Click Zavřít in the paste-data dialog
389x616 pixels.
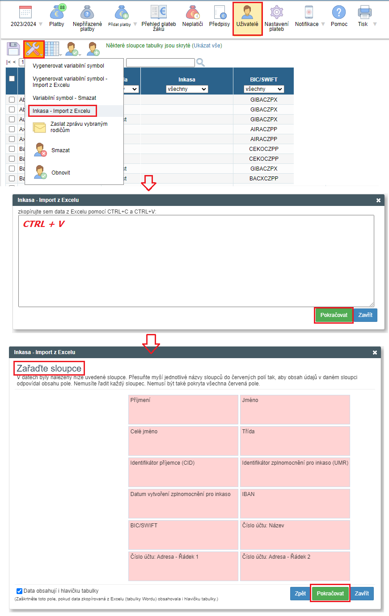pyautogui.click(x=365, y=315)
